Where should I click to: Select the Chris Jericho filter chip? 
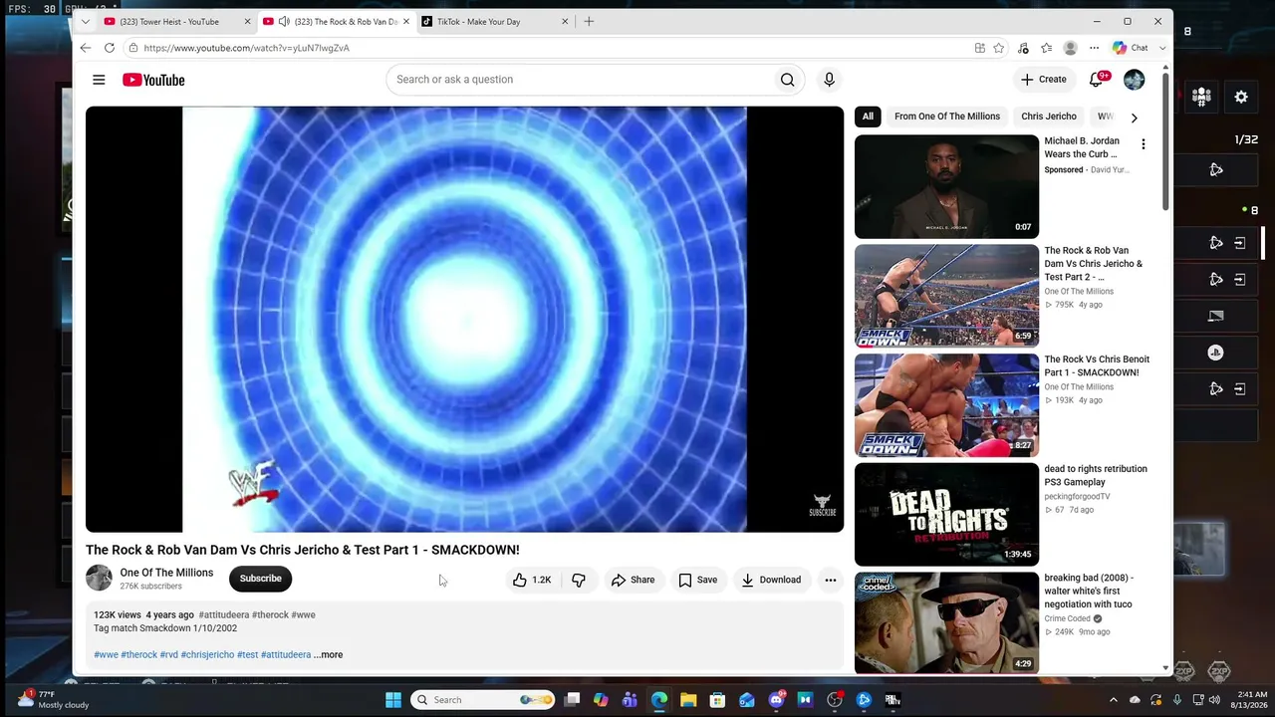[x=1049, y=117]
